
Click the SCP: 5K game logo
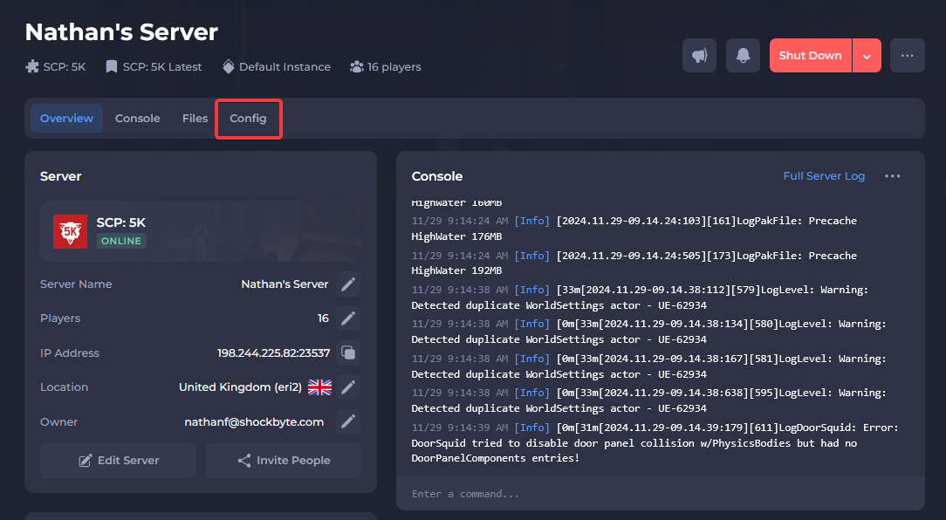[x=70, y=232]
